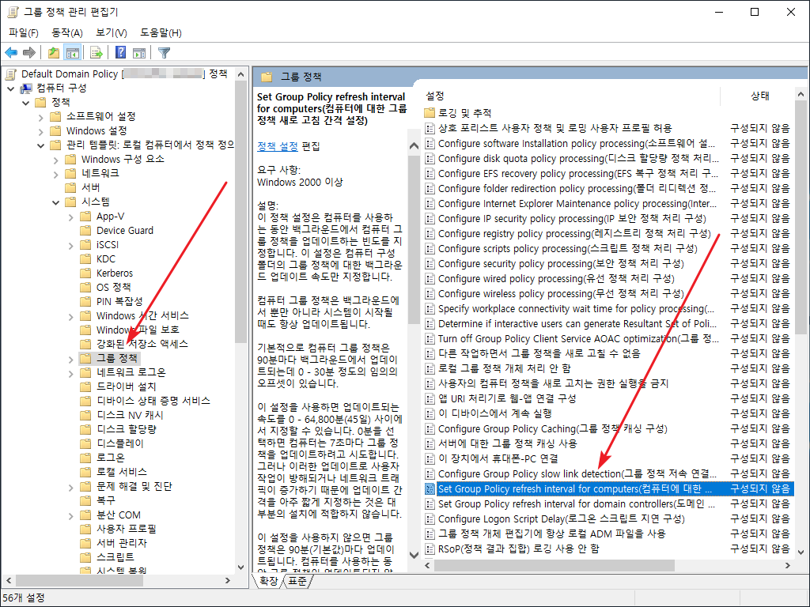Click the settings list scroll down arrow
The width and height of the screenshot is (810, 607).
point(801,552)
